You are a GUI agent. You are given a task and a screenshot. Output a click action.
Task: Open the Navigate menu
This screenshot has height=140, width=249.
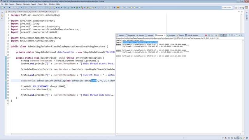(26, 4)
